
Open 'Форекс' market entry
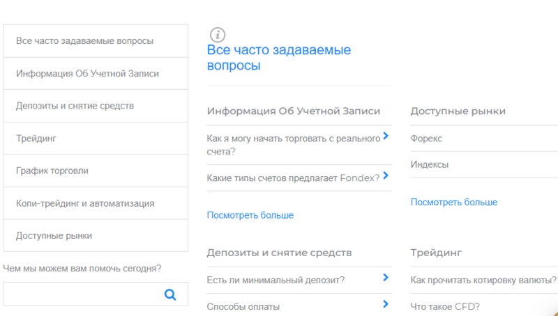click(x=426, y=138)
